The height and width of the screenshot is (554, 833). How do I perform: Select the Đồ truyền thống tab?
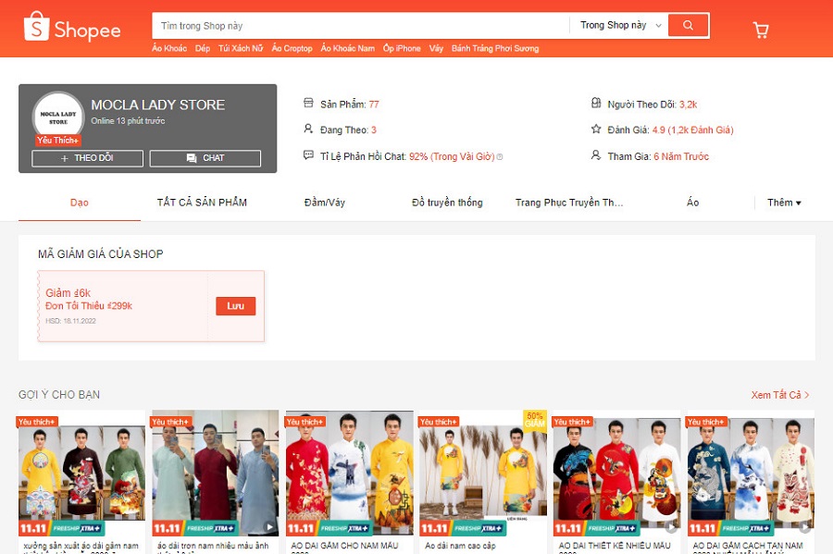[447, 203]
